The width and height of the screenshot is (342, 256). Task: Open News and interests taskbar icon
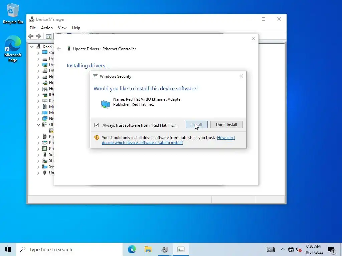coord(271,249)
